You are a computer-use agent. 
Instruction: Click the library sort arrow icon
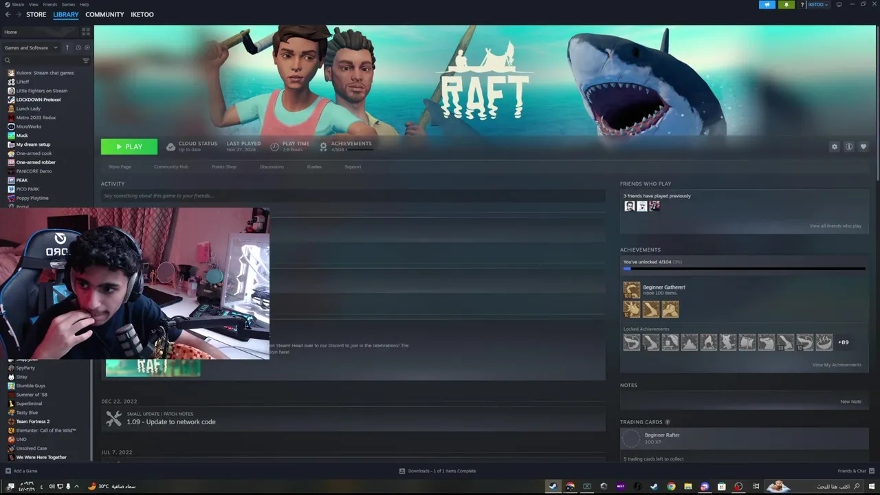tap(67, 47)
